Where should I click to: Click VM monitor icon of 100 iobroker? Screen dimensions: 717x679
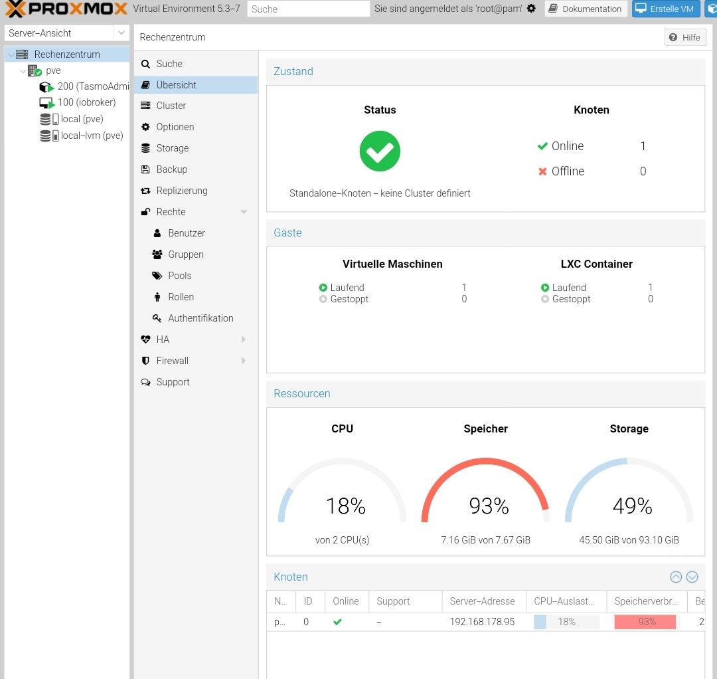point(46,102)
